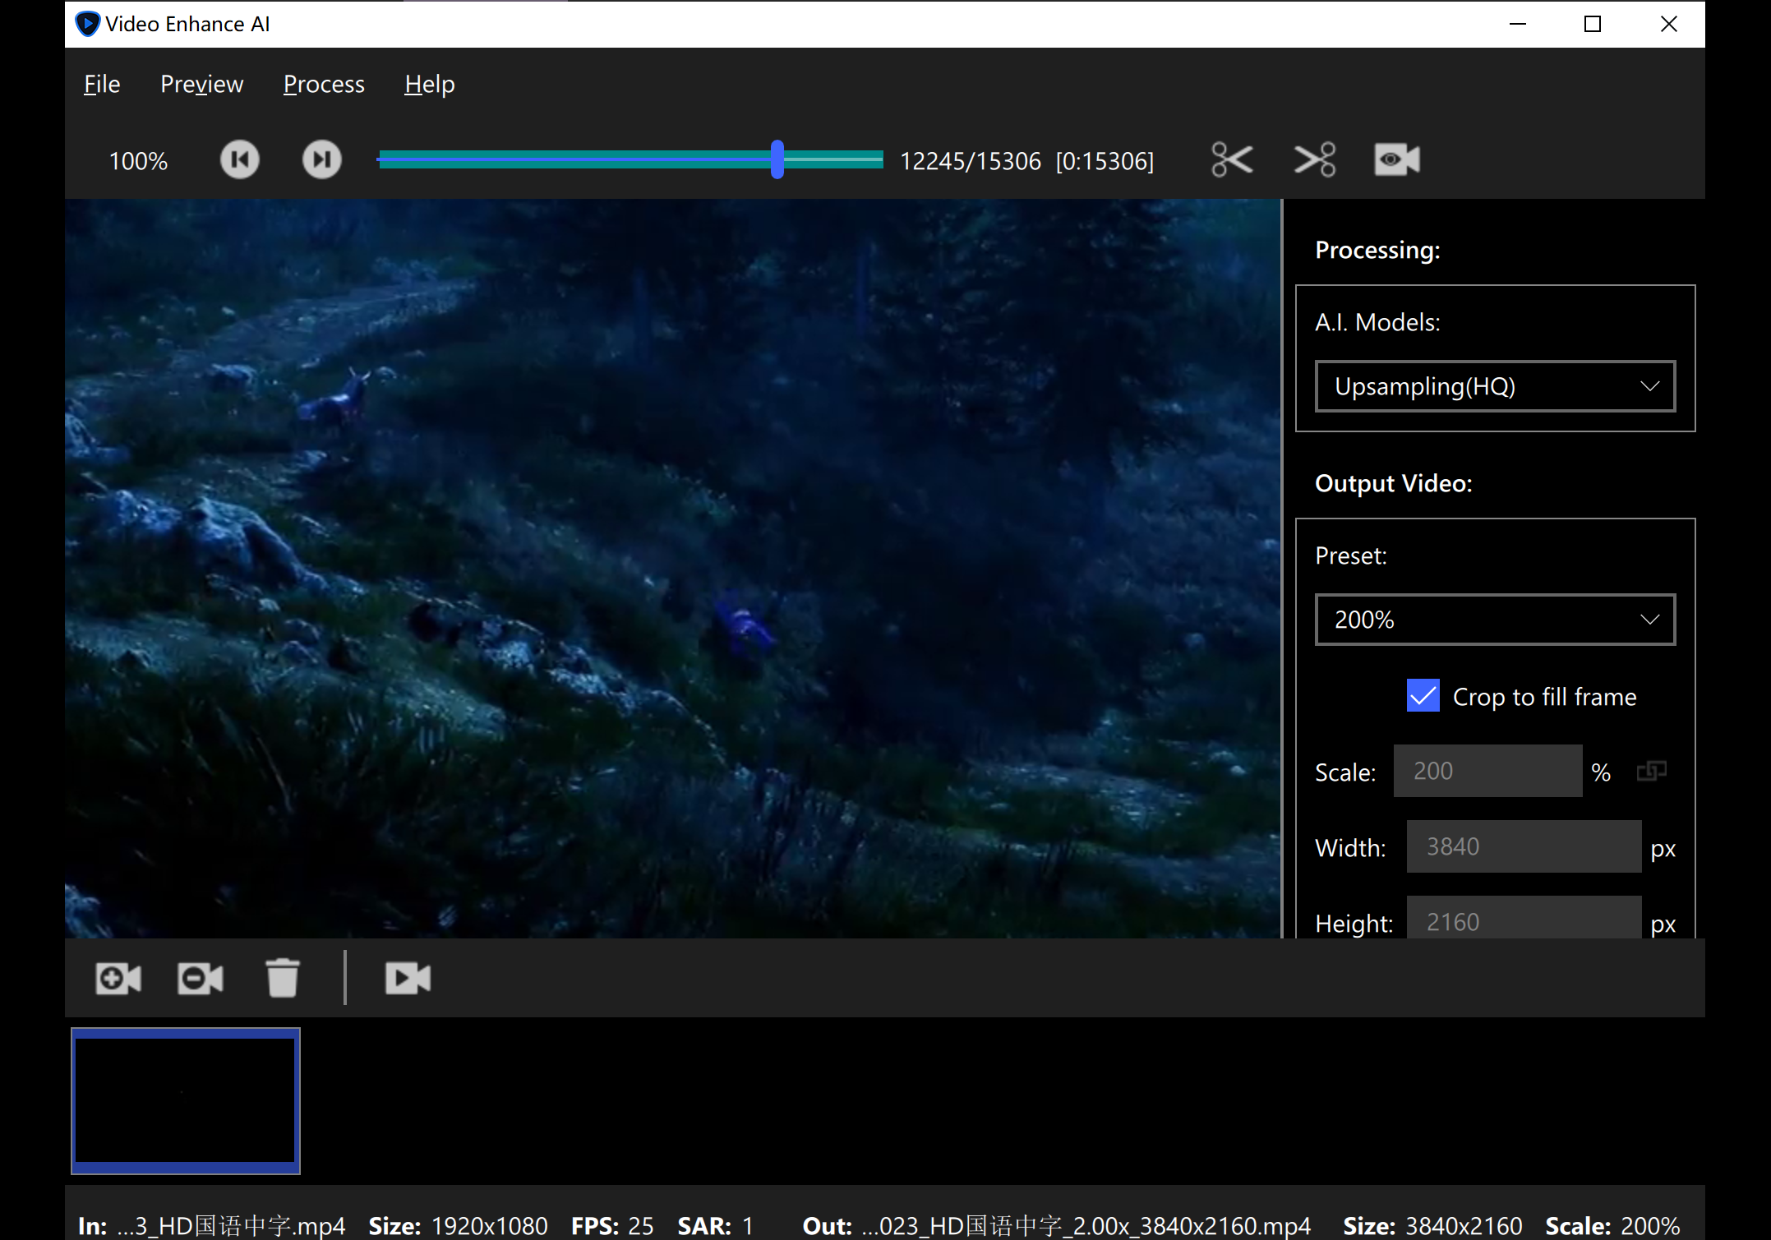The image size is (1771, 1240).
Task: Click the camera eye preview icon
Action: coord(1397,159)
